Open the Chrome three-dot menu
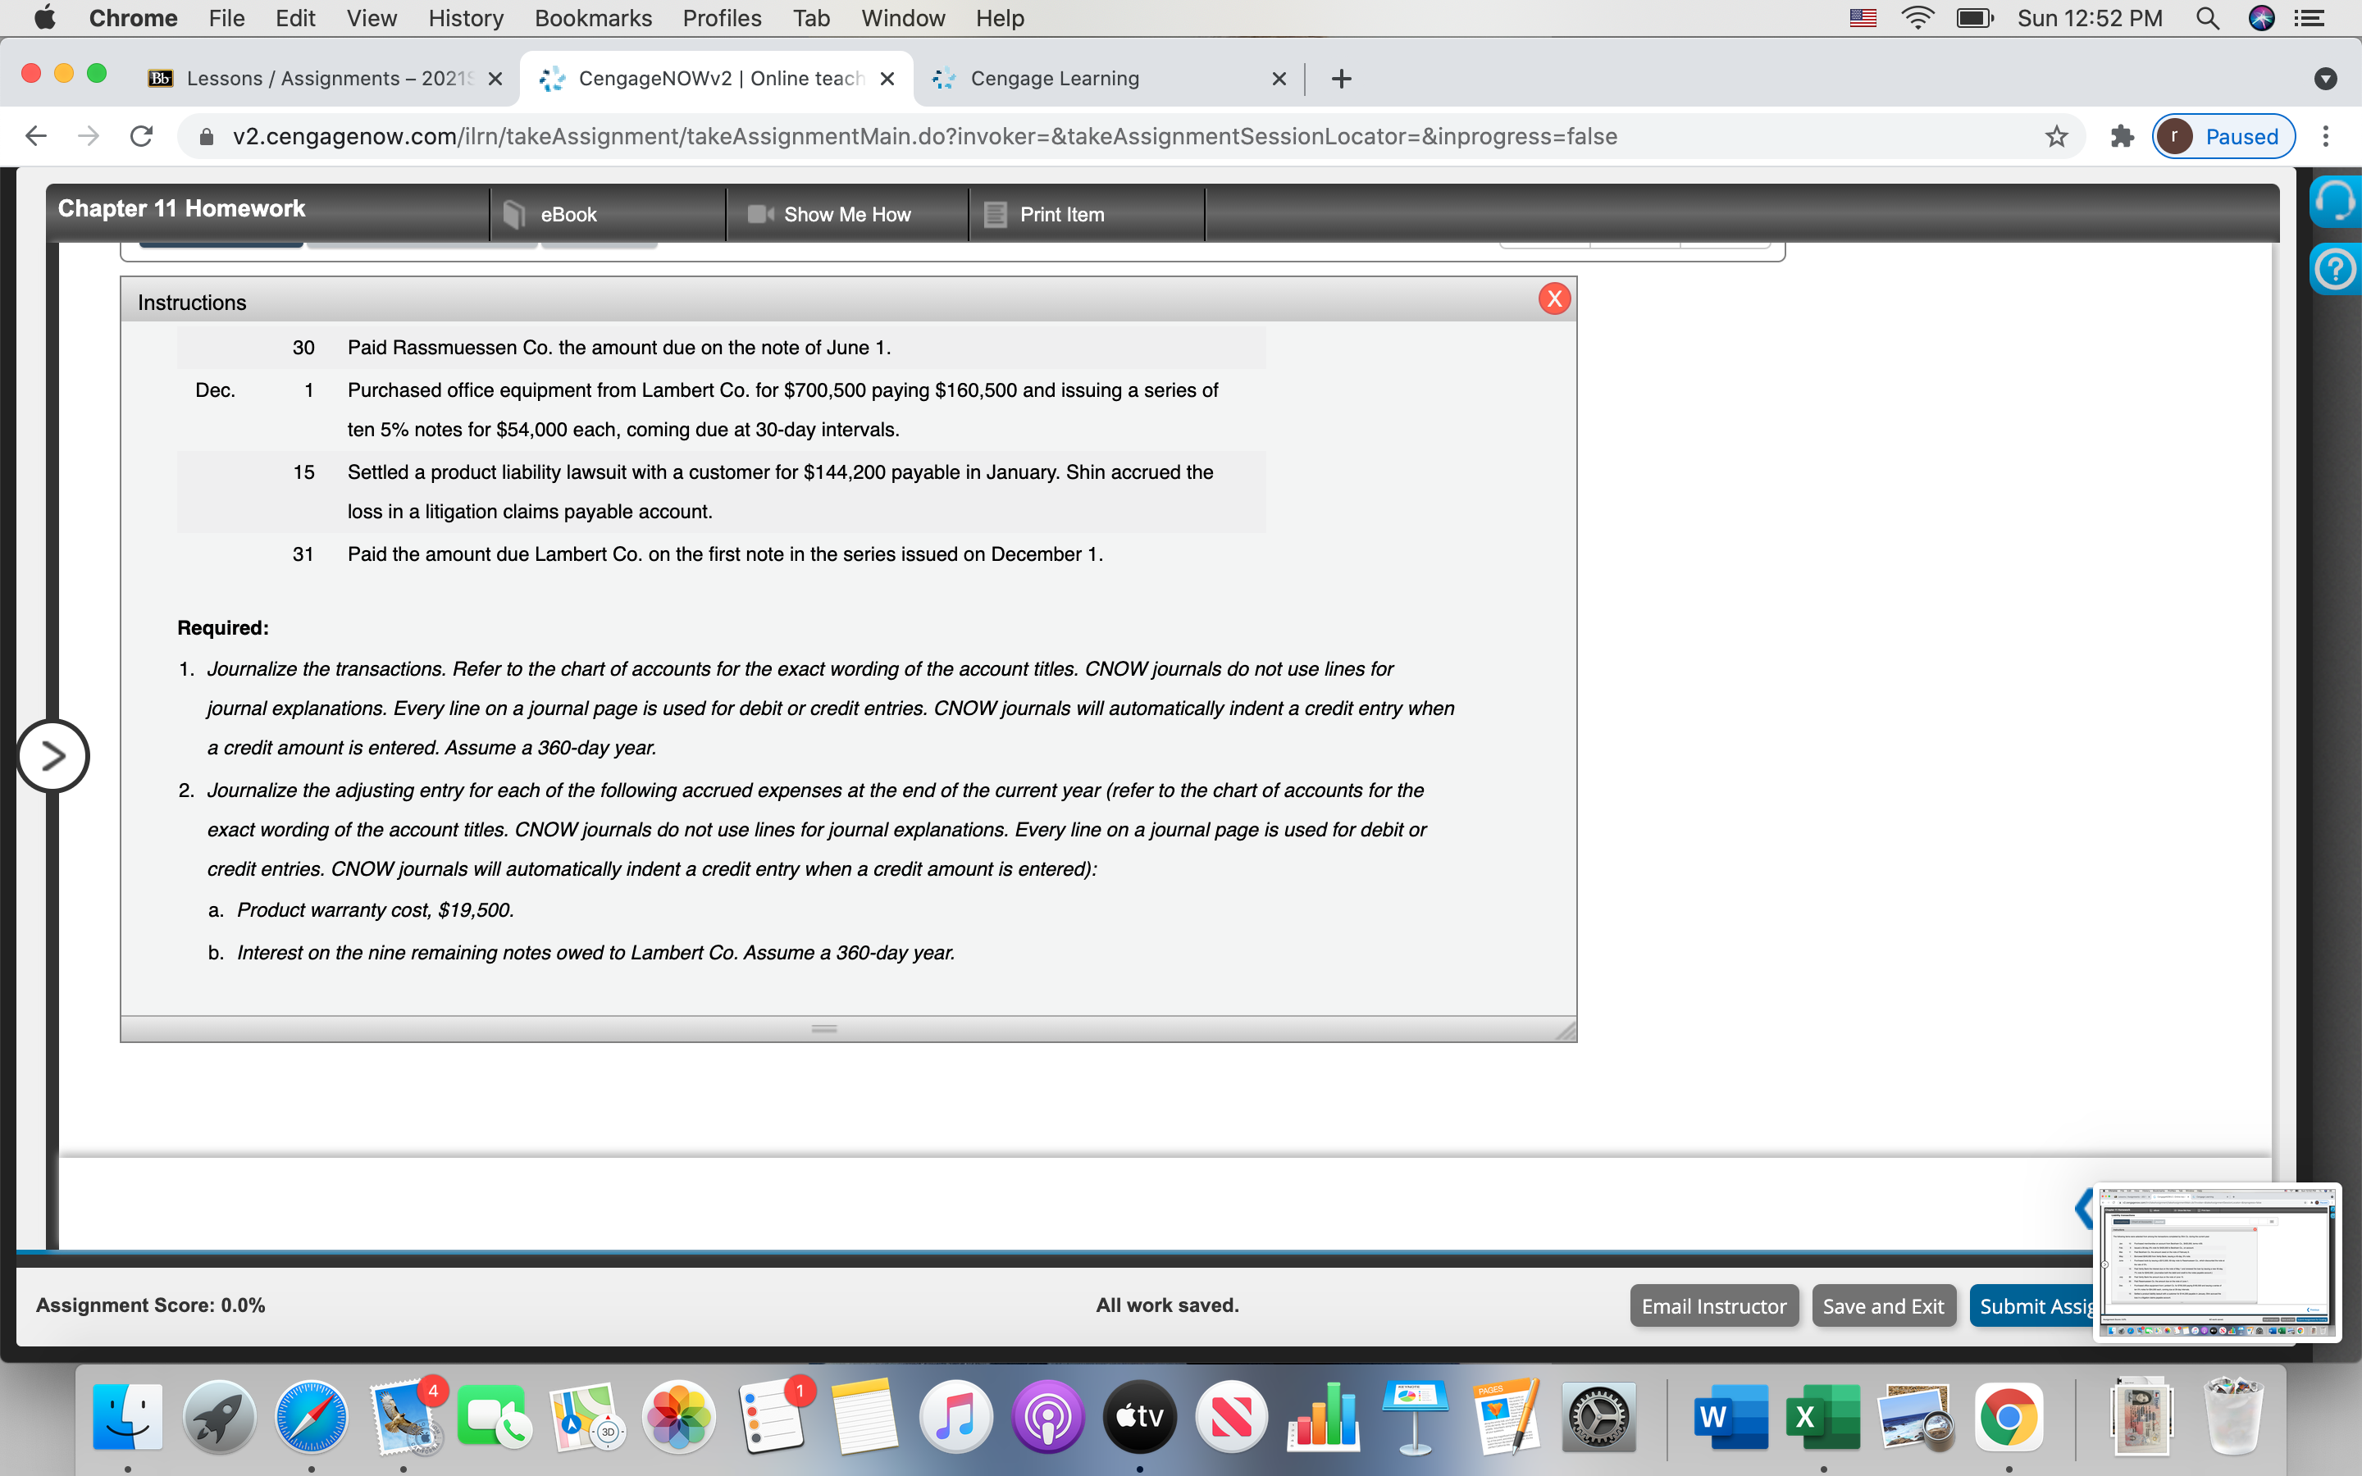2362x1476 pixels. [2326, 135]
